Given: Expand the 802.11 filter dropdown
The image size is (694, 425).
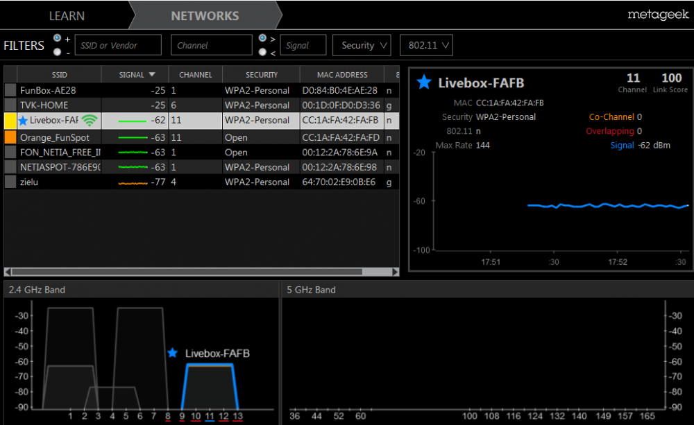Looking at the screenshot, I should [x=426, y=45].
